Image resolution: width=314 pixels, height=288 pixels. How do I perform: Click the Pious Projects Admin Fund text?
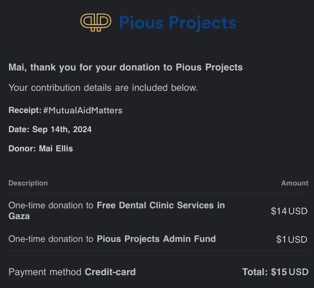156,239
